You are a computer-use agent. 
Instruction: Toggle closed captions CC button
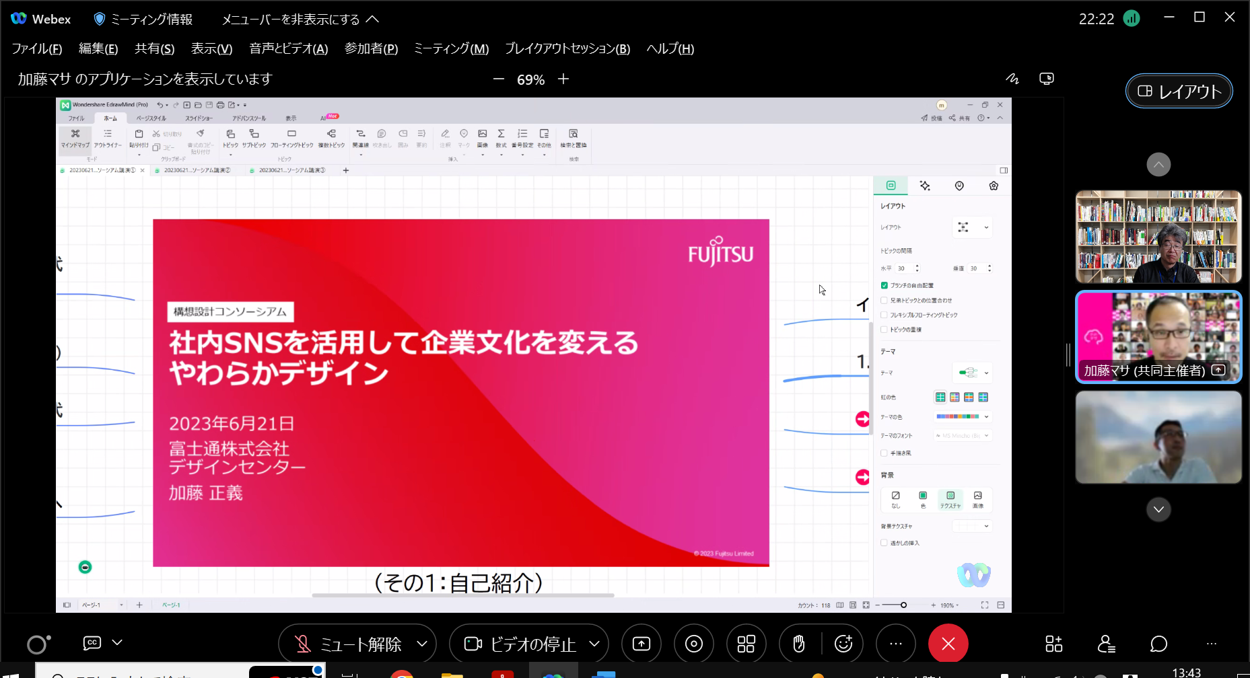[x=92, y=643]
